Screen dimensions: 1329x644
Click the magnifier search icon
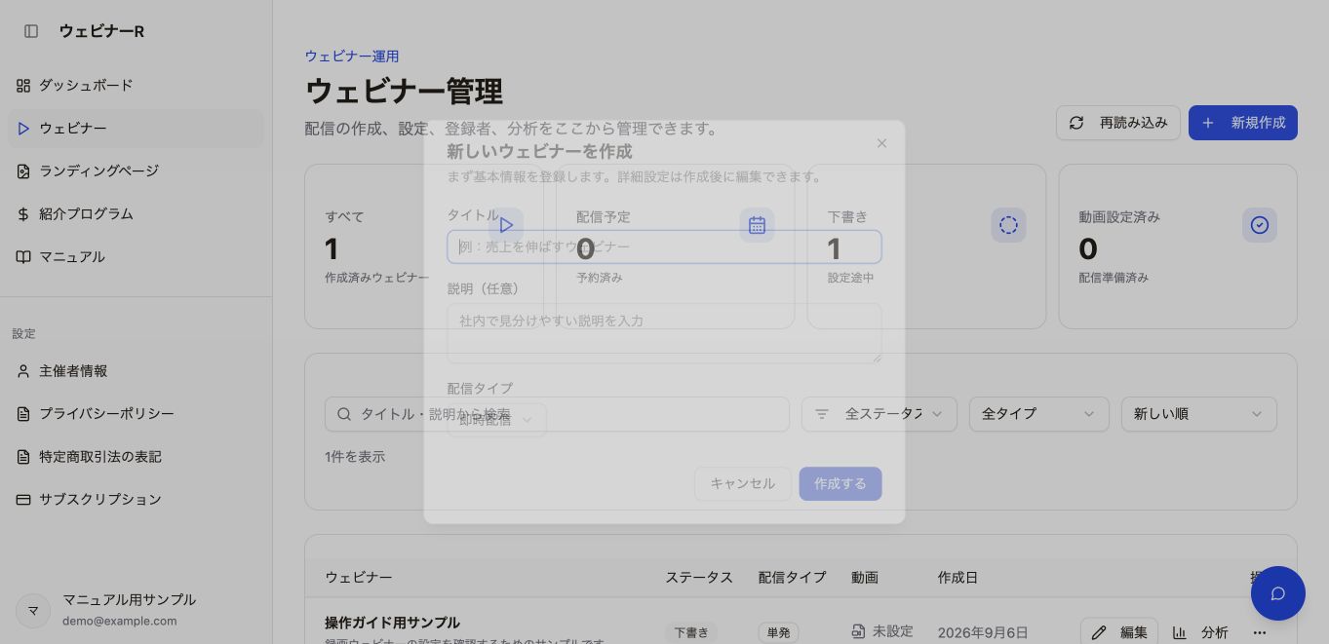click(343, 414)
